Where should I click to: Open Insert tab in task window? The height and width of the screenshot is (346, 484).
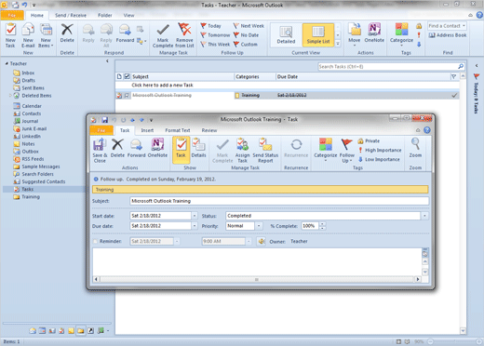coord(147,130)
